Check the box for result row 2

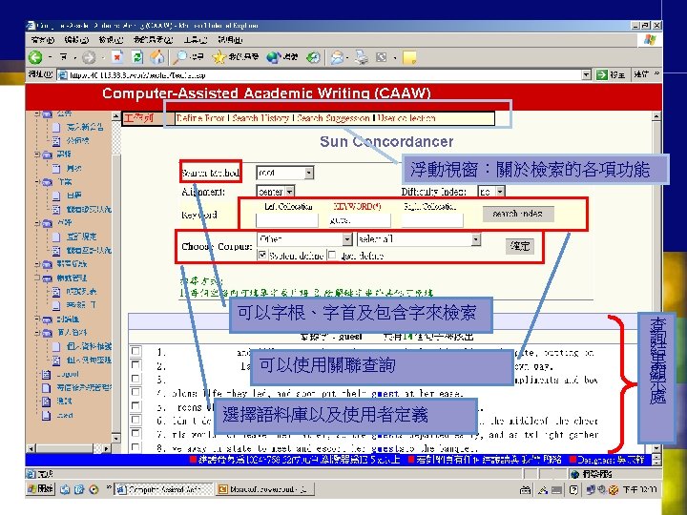pos(135,364)
